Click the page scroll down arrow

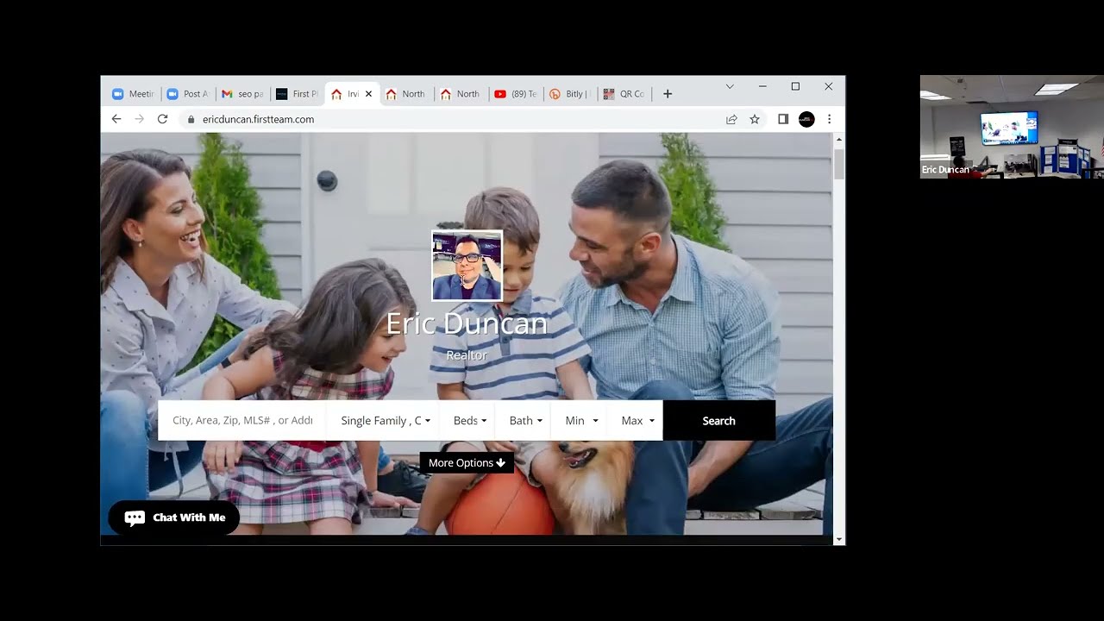coord(839,539)
